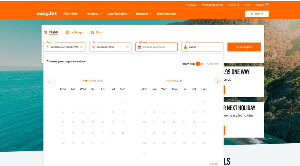Switch the Return trip toggle to One way
300x166 pixels.
click(x=199, y=64)
